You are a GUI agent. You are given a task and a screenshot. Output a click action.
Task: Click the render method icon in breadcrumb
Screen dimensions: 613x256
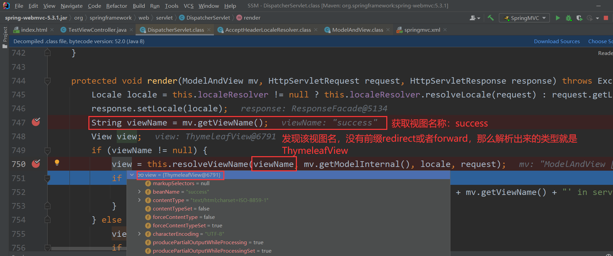point(239,18)
